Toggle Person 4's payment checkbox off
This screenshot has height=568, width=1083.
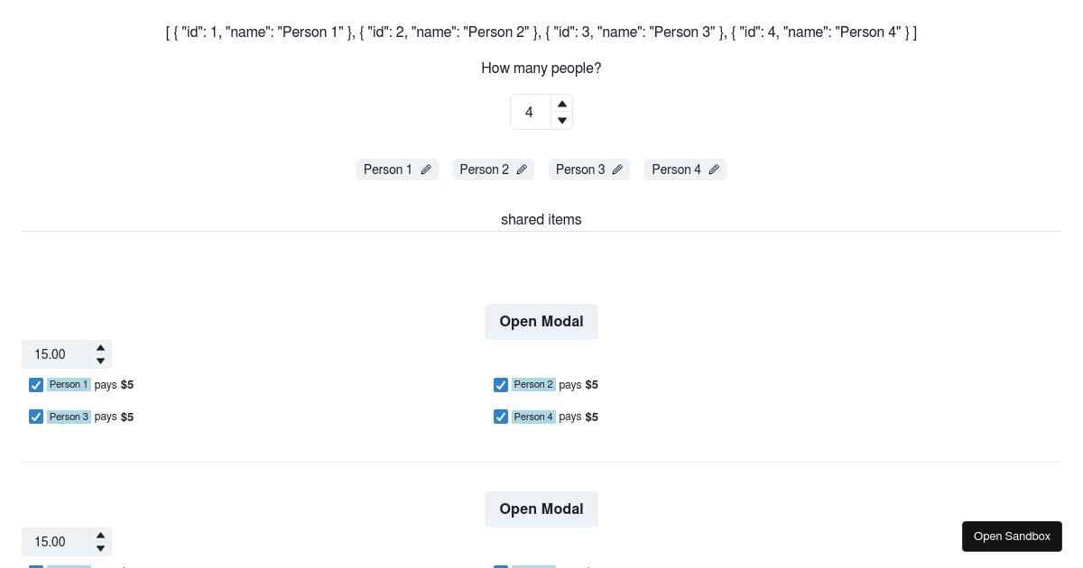(x=501, y=417)
